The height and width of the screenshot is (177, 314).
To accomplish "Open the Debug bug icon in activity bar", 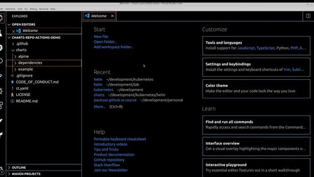I will click(x=1, y=91).
